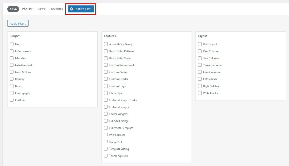This screenshot has height=166, width=289.
Task: Click the Apply Filters button
Action: pos(18,23)
